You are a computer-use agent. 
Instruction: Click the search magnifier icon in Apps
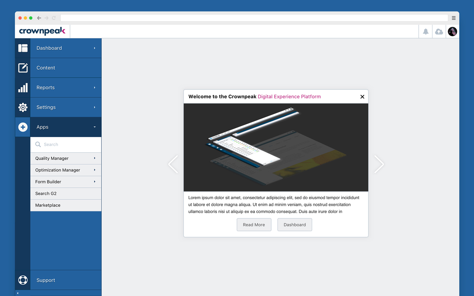click(38, 144)
